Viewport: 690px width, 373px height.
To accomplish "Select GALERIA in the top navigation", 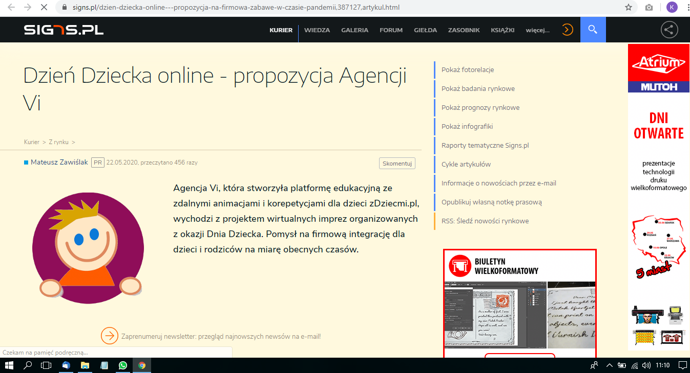I will [x=354, y=30].
